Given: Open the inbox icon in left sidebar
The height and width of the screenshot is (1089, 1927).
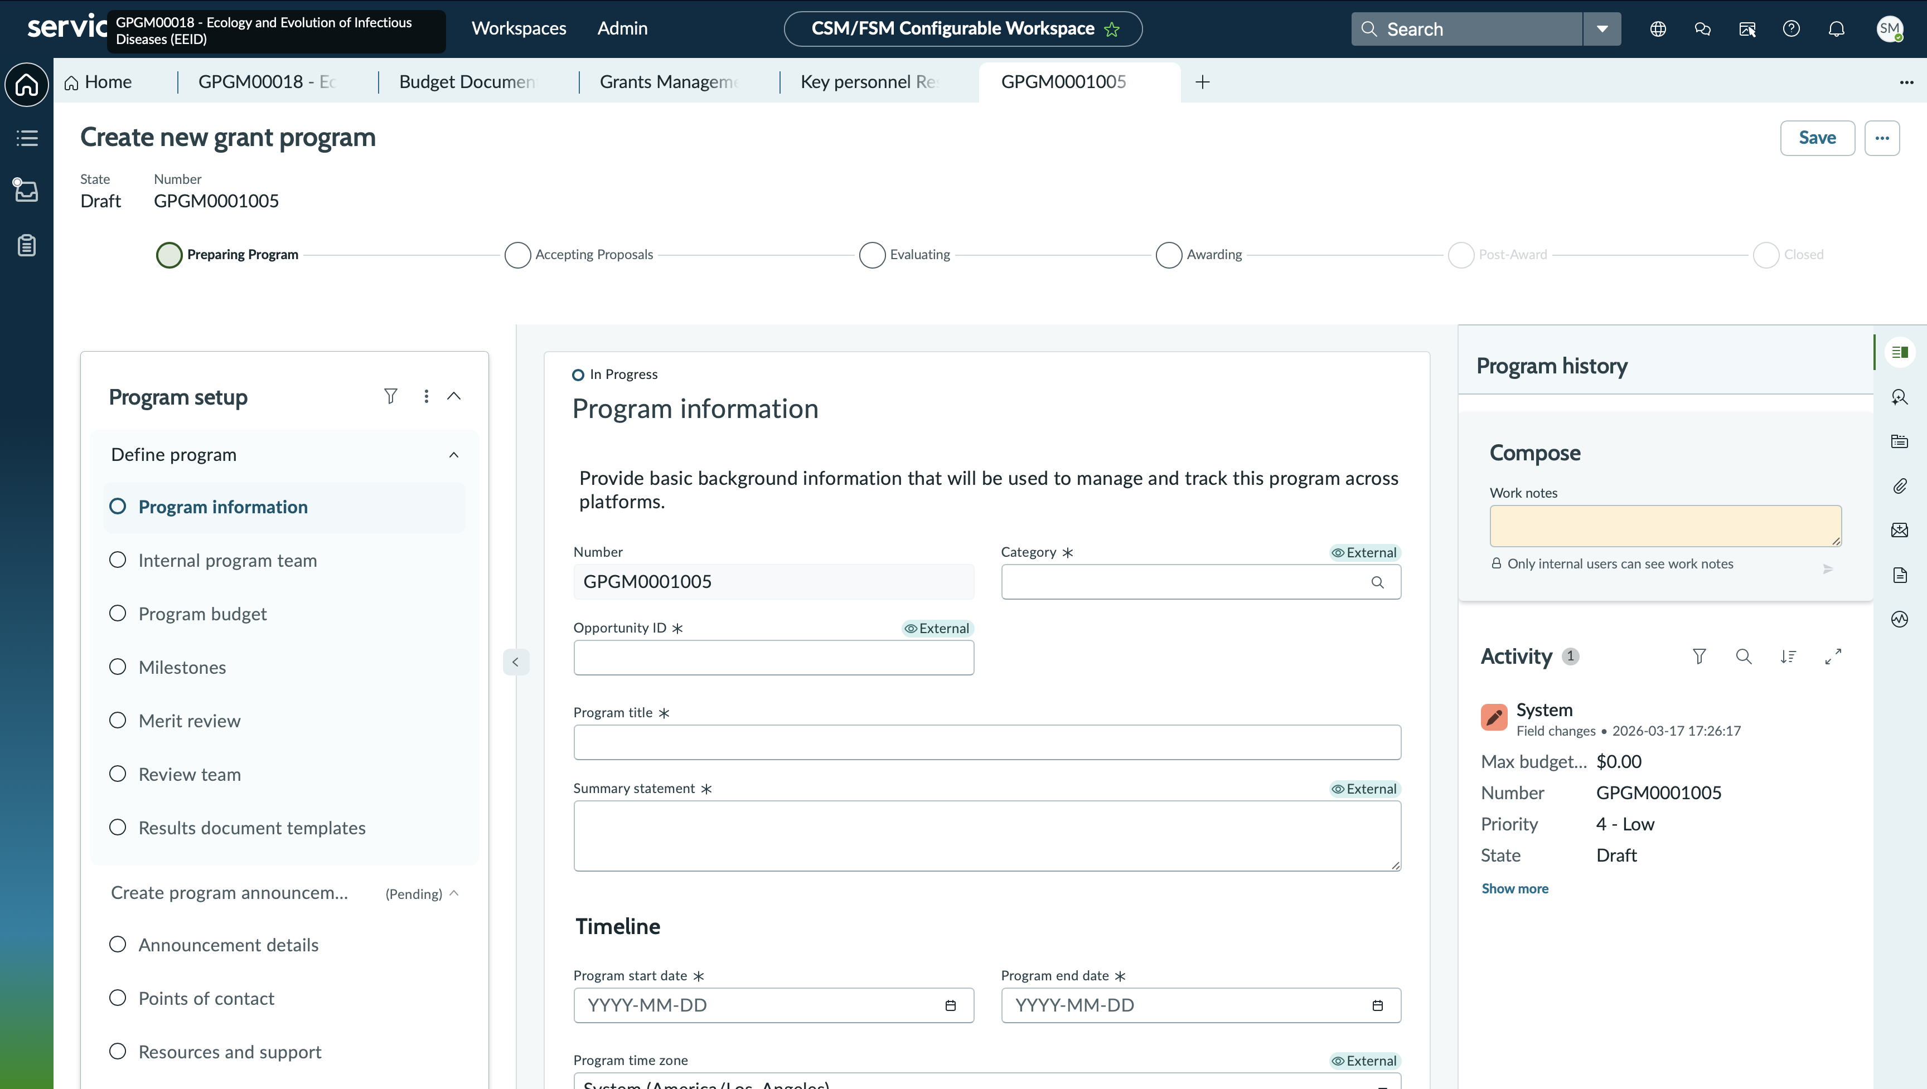Looking at the screenshot, I should (26, 190).
